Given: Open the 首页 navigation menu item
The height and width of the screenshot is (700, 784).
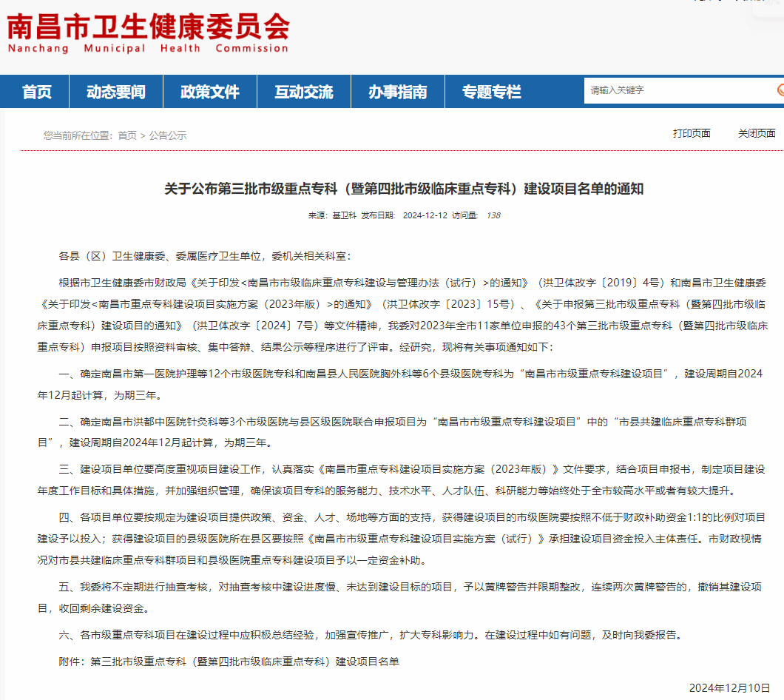Looking at the screenshot, I should 36,92.
